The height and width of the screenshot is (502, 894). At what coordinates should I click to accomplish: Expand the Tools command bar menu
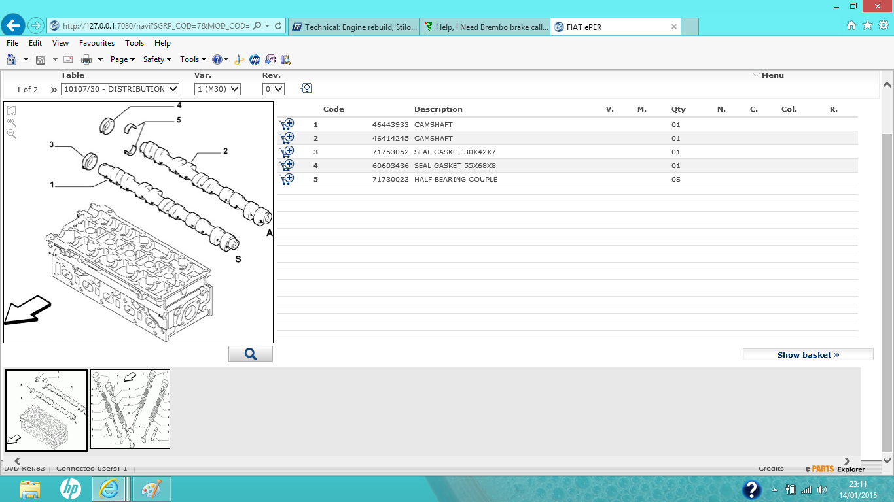(x=193, y=59)
